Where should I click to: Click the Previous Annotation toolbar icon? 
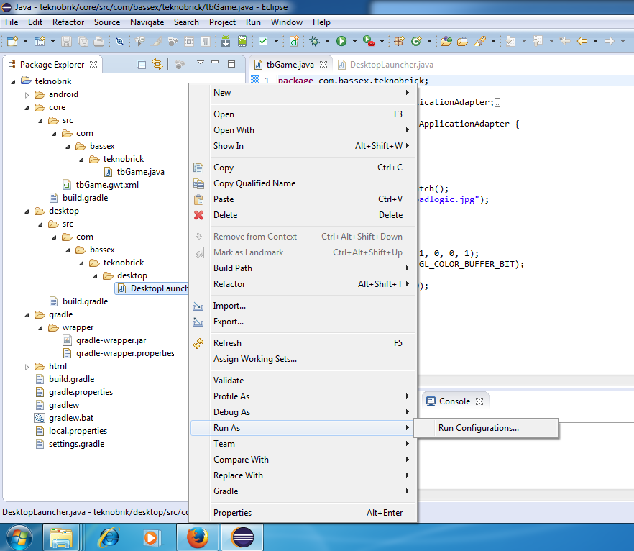[538, 41]
